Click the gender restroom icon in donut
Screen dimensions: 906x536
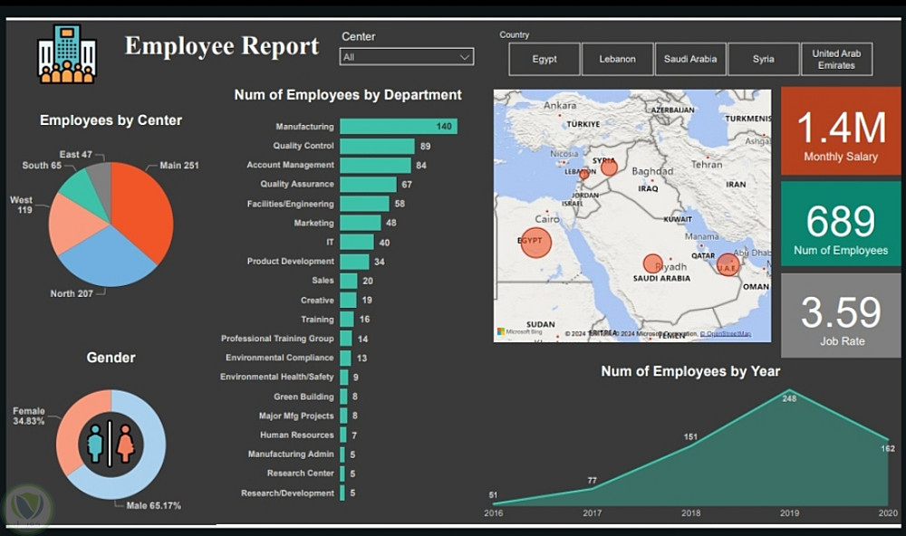point(111,445)
